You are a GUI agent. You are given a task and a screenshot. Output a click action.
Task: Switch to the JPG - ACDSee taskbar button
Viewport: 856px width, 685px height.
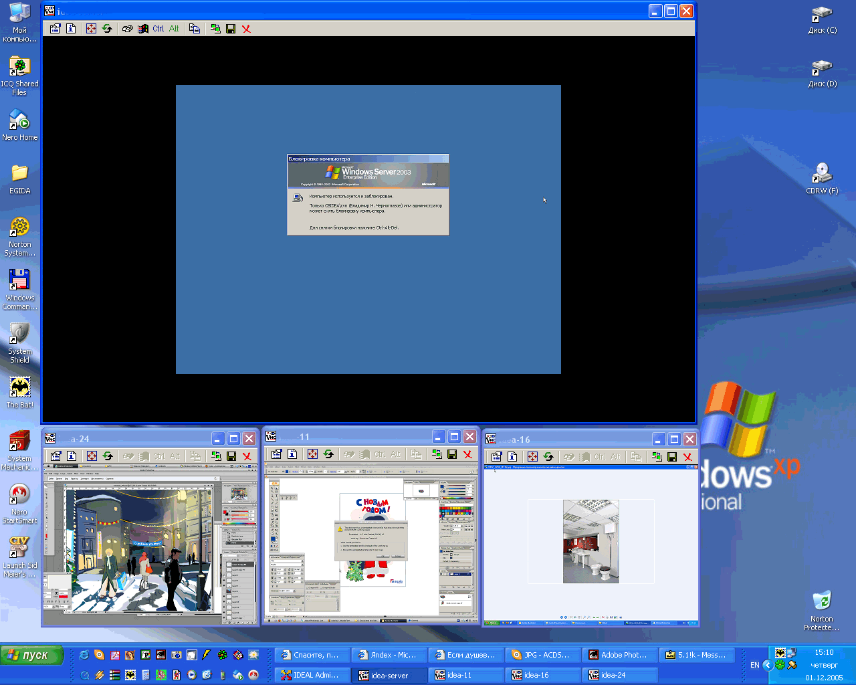(543, 655)
